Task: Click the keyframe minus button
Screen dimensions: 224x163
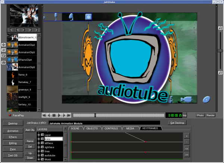Action: (187, 142)
